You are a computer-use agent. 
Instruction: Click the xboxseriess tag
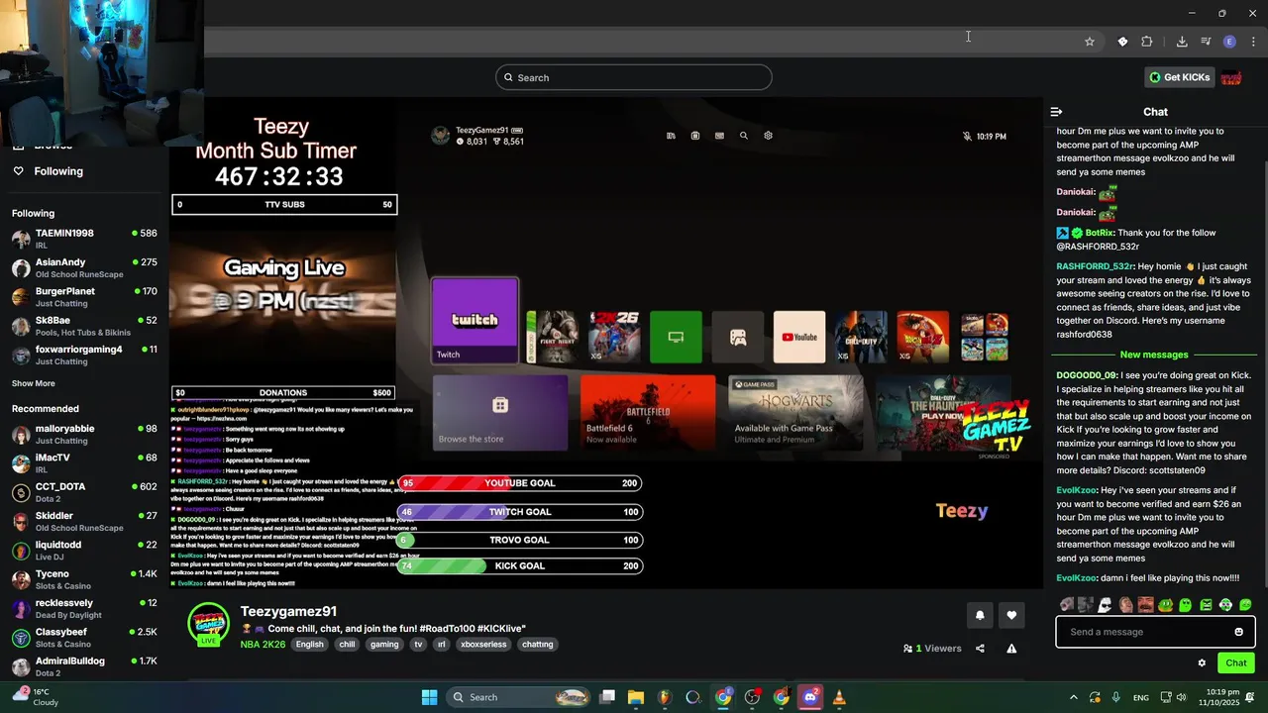click(x=483, y=644)
